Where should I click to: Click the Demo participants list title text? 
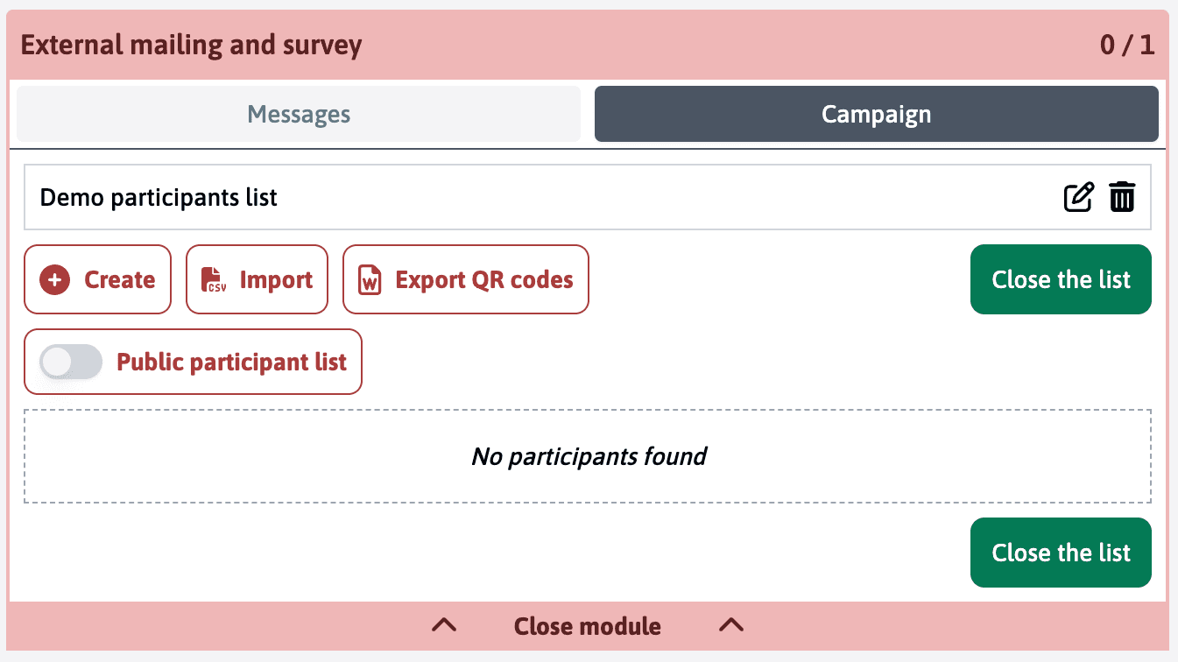click(x=159, y=198)
